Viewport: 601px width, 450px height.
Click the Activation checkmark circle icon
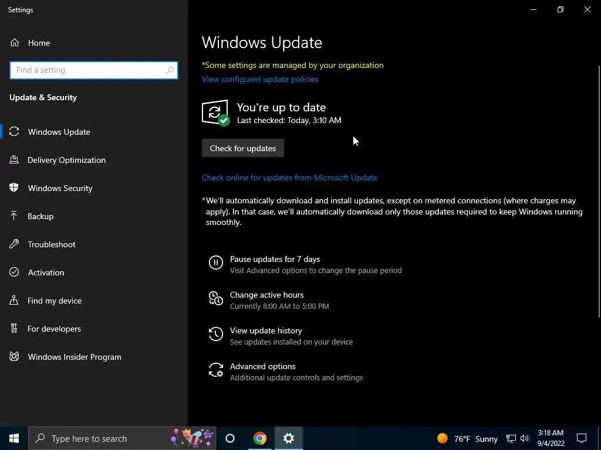(14, 272)
